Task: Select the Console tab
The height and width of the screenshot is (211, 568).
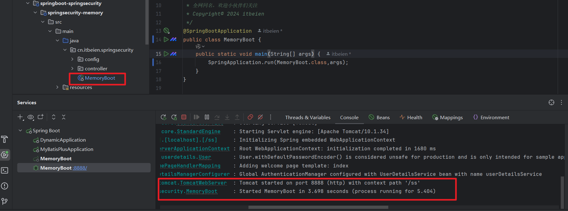Action: (x=349, y=117)
